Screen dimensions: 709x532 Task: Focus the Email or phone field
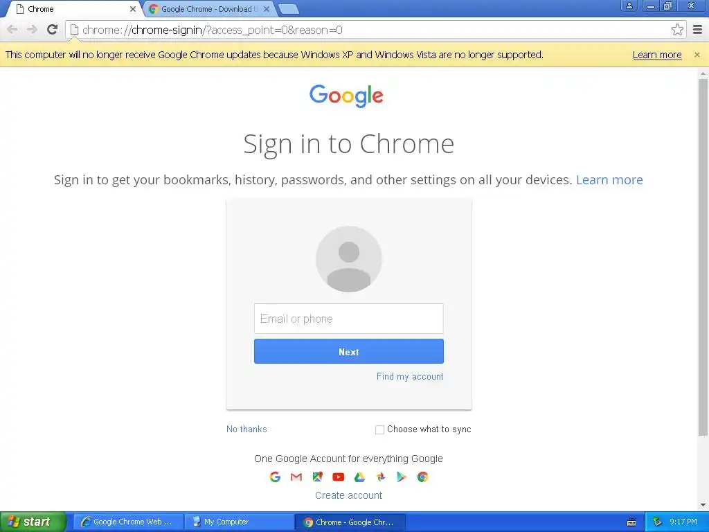[x=349, y=319]
